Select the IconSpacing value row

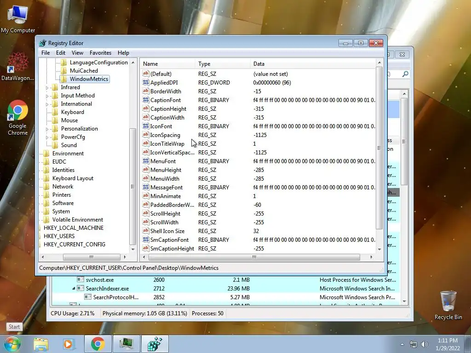[258, 135]
